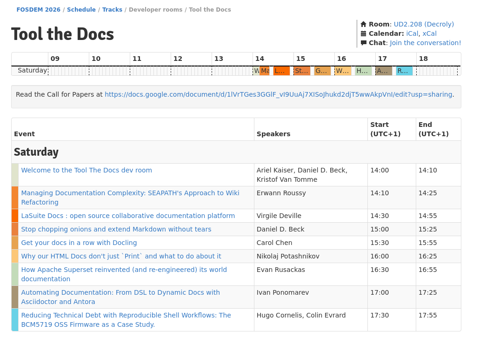The height and width of the screenshot is (344, 486).
Task: Open the Call for Papers Google Docs link
Action: coord(278,94)
